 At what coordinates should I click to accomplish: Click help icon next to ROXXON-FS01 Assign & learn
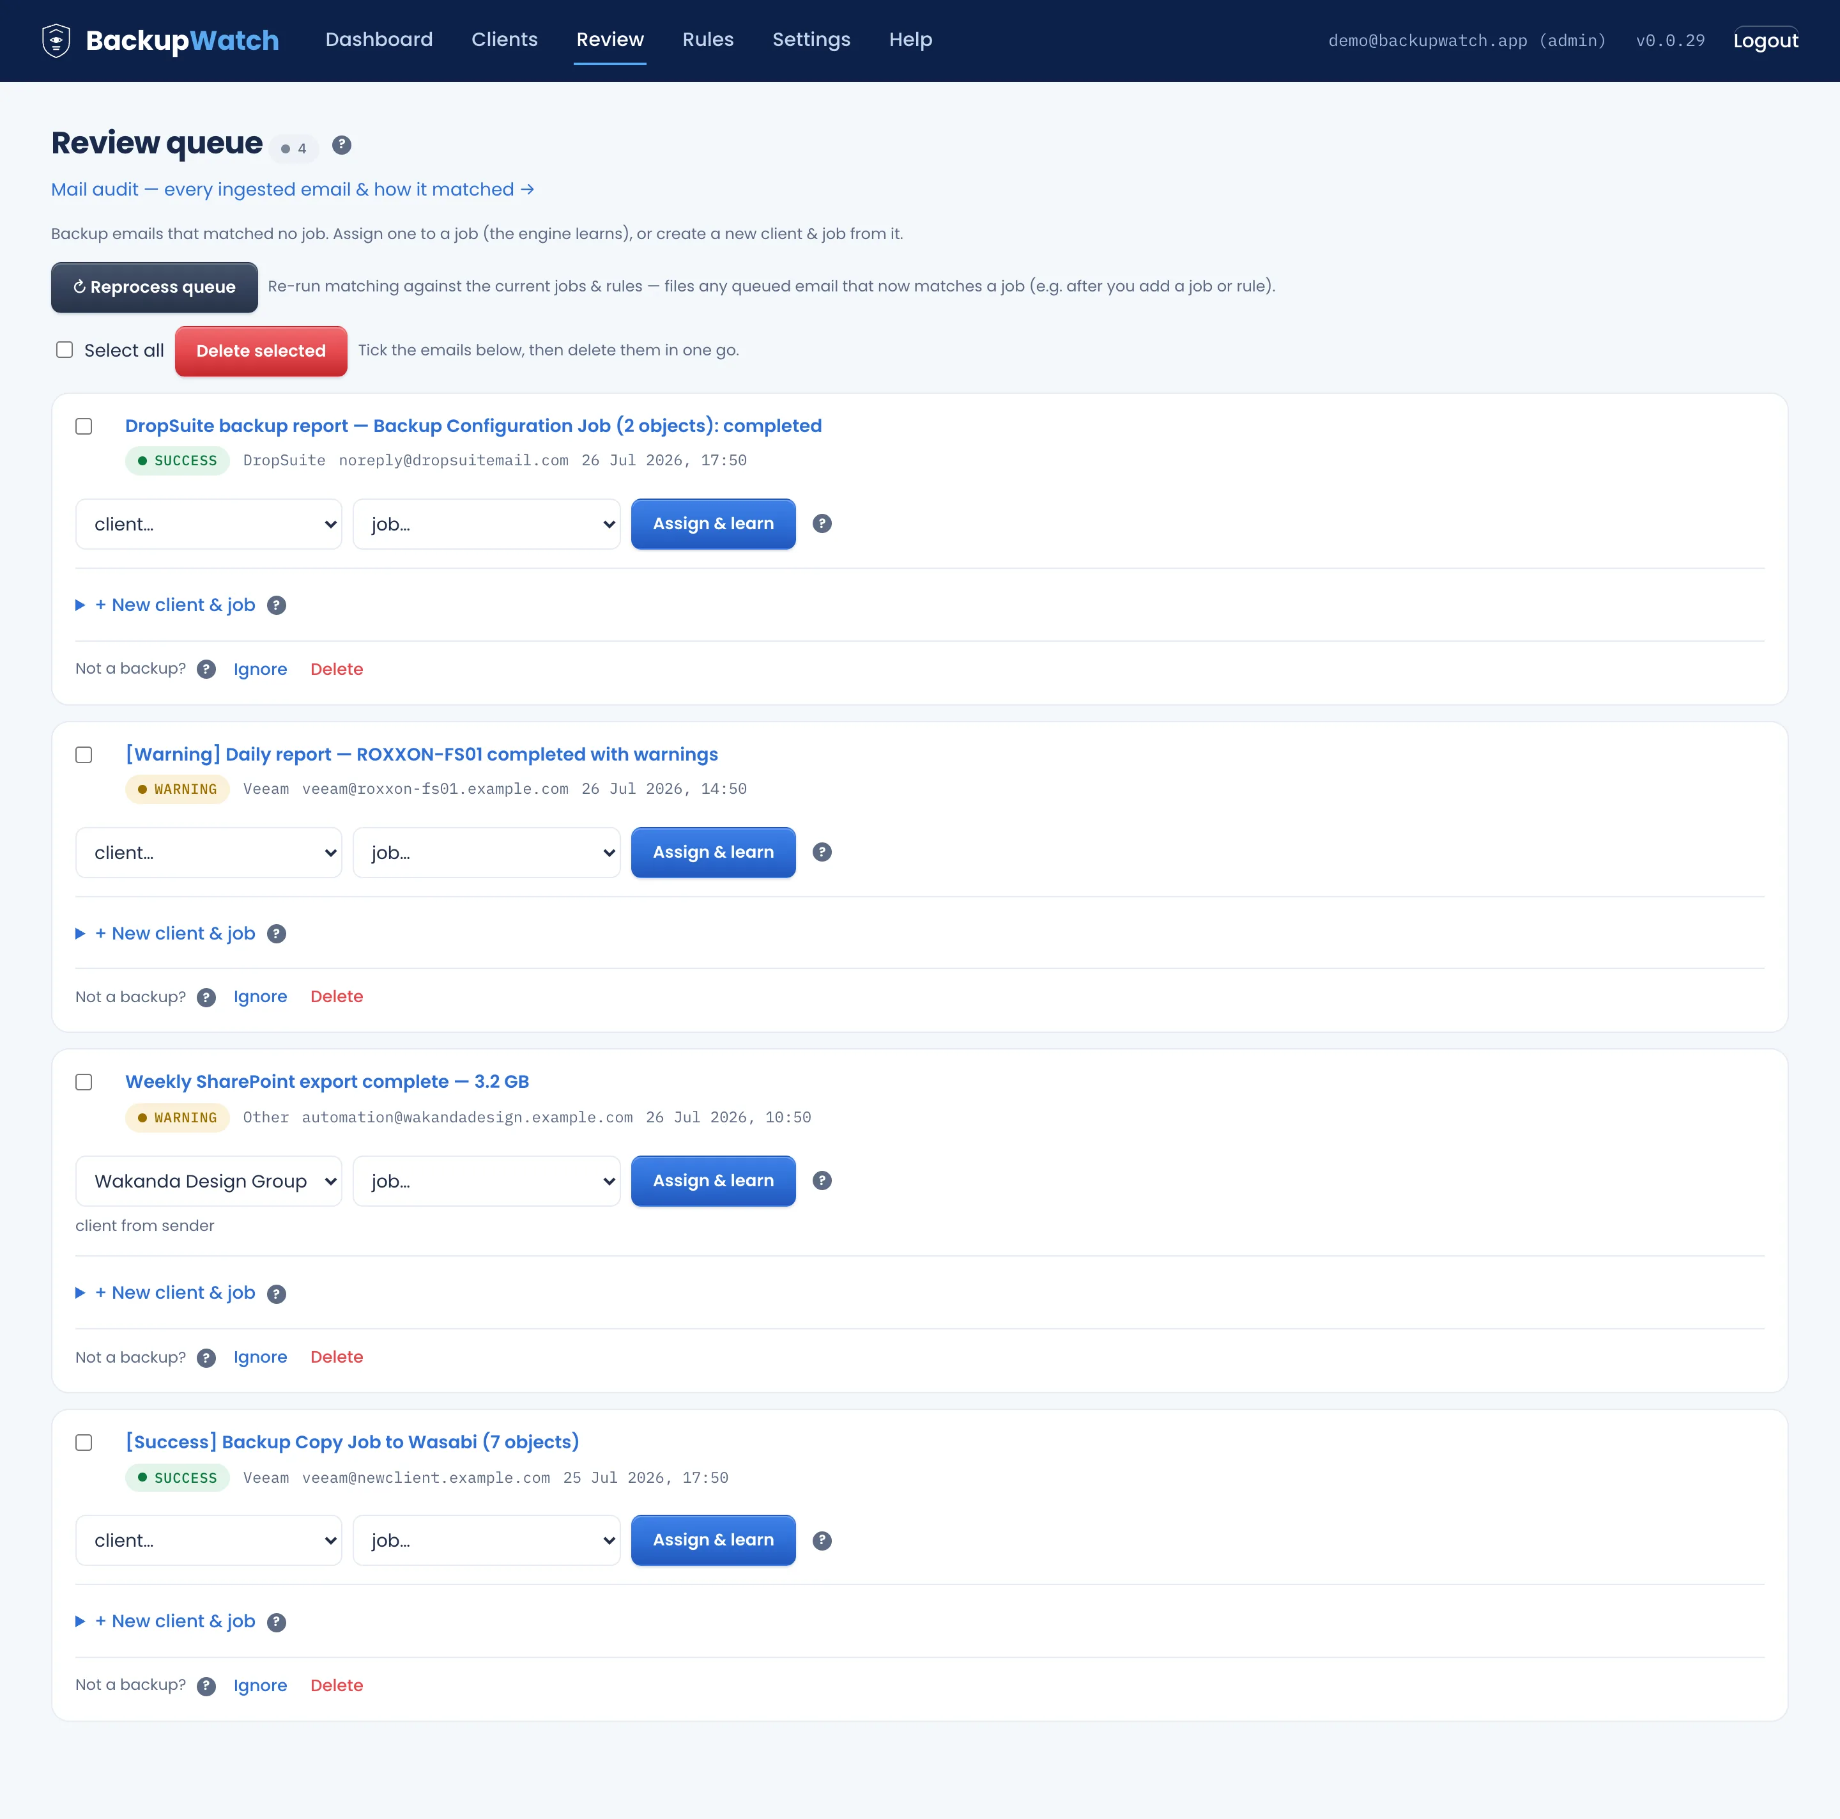[822, 852]
